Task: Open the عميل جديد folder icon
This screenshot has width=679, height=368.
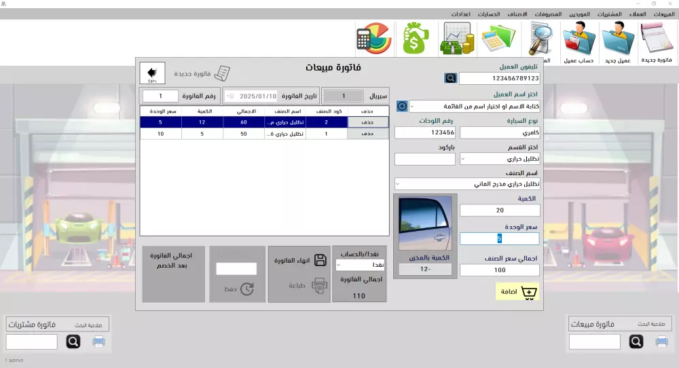Action: coord(618,38)
